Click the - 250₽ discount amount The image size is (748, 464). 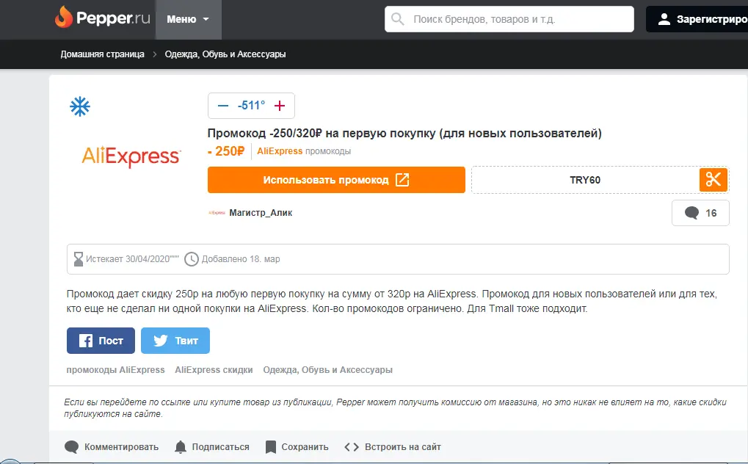(x=226, y=151)
